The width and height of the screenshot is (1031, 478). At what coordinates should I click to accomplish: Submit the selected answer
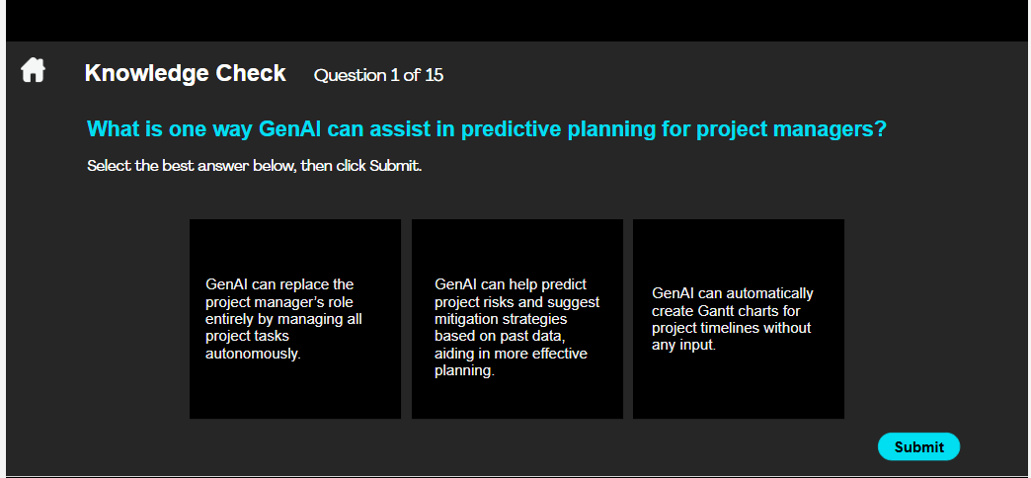point(918,447)
